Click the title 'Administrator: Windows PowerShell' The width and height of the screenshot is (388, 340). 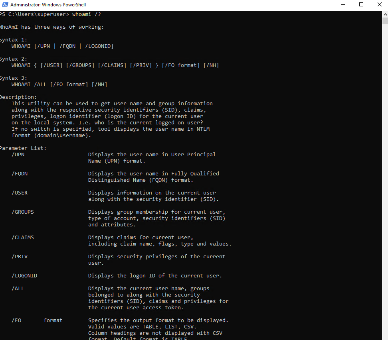pyautogui.click(x=48, y=5)
